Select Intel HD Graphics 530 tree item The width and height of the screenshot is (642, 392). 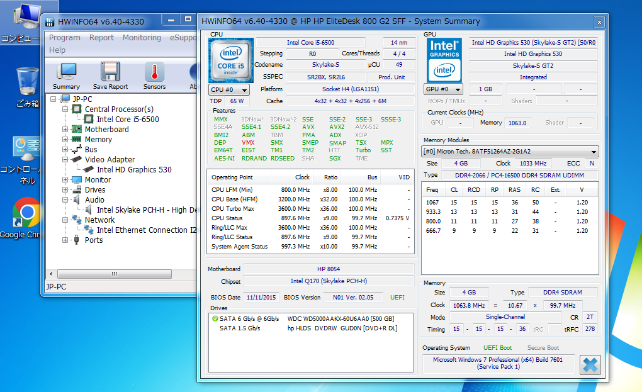134,170
